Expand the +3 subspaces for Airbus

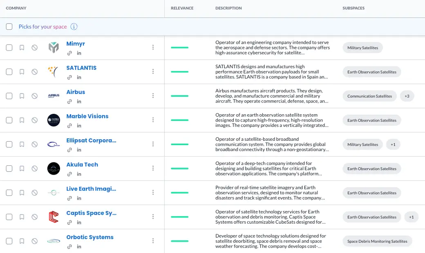(407, 96)
